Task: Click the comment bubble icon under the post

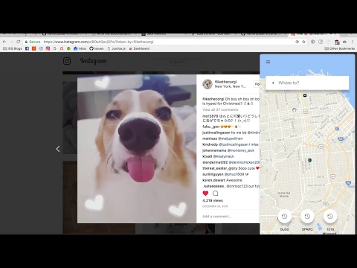Action: [216, 194]
